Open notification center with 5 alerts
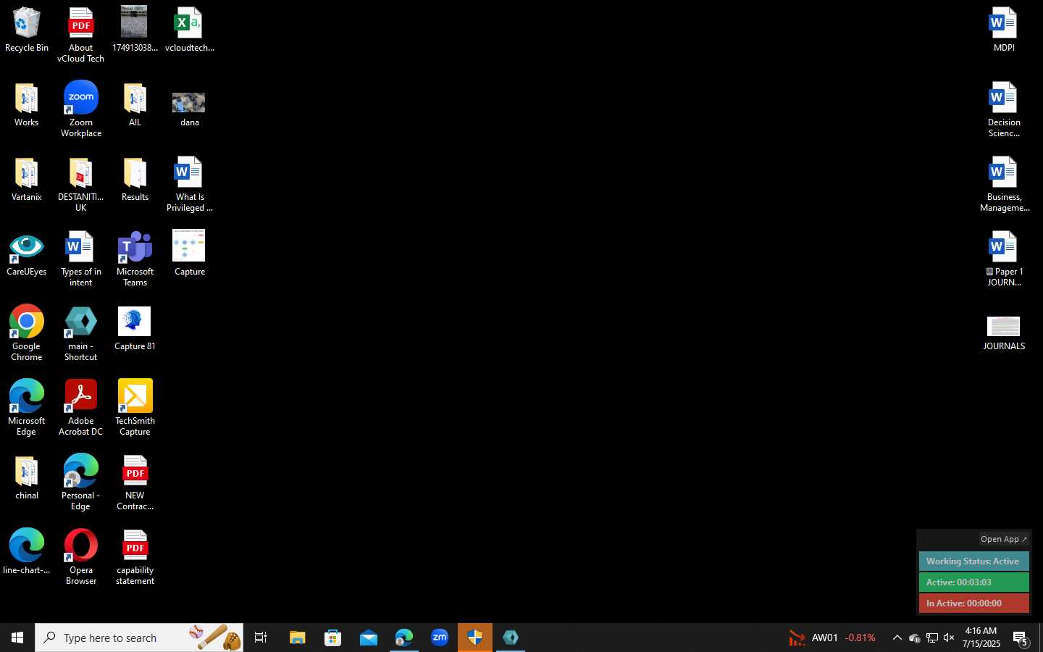1043x652 pixels. tap(1021, 638)
